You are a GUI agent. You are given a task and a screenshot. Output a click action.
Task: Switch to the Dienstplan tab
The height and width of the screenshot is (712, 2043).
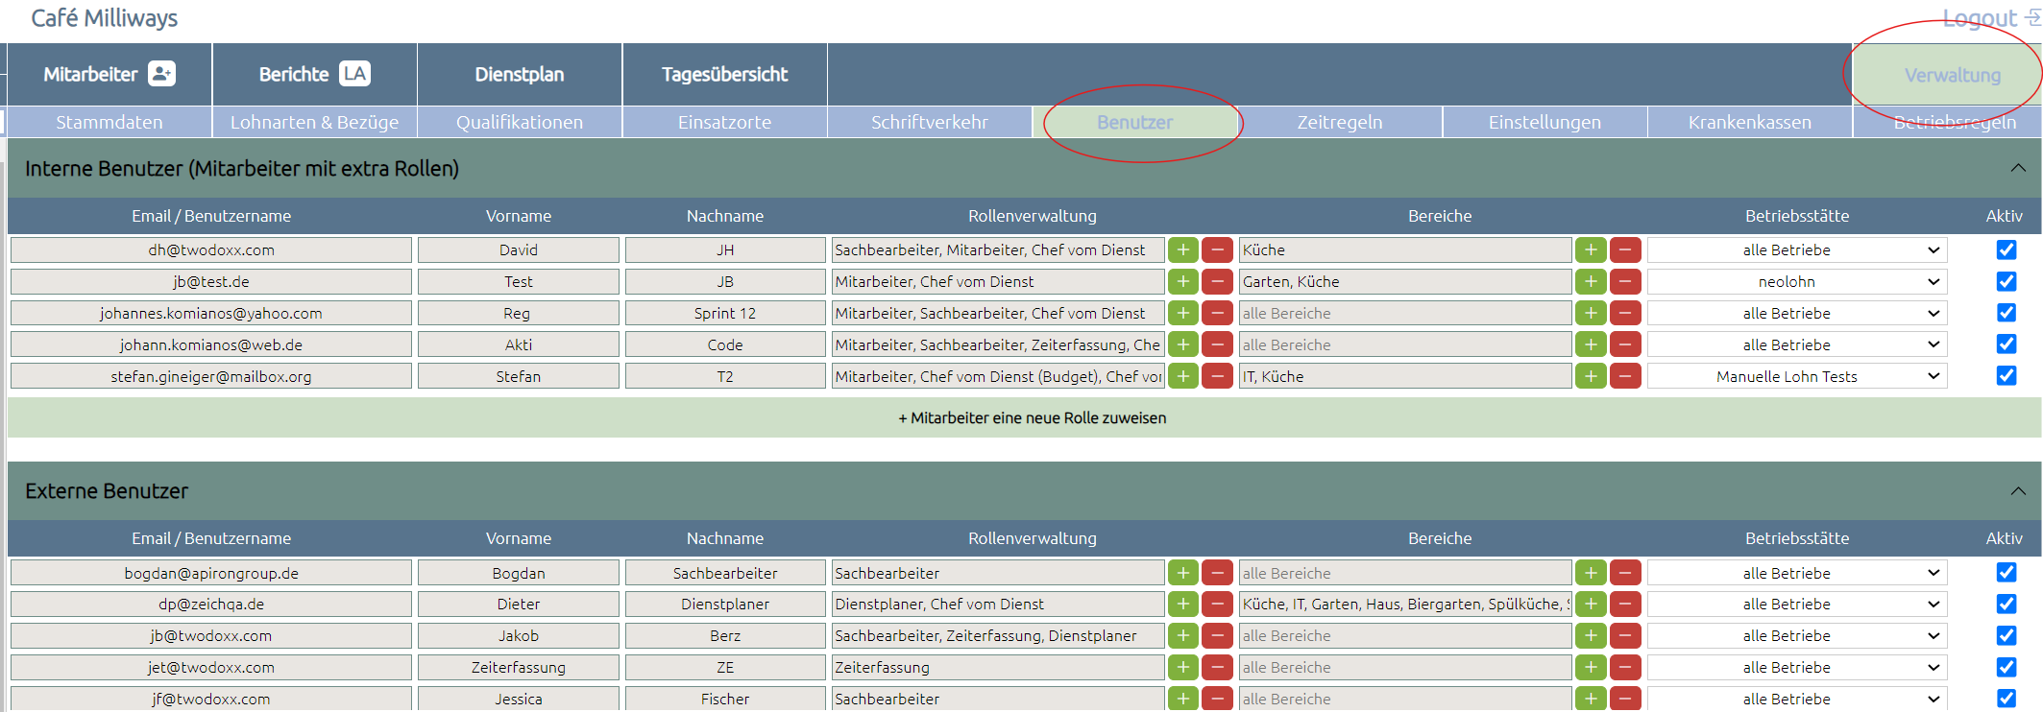pos(520,74)
